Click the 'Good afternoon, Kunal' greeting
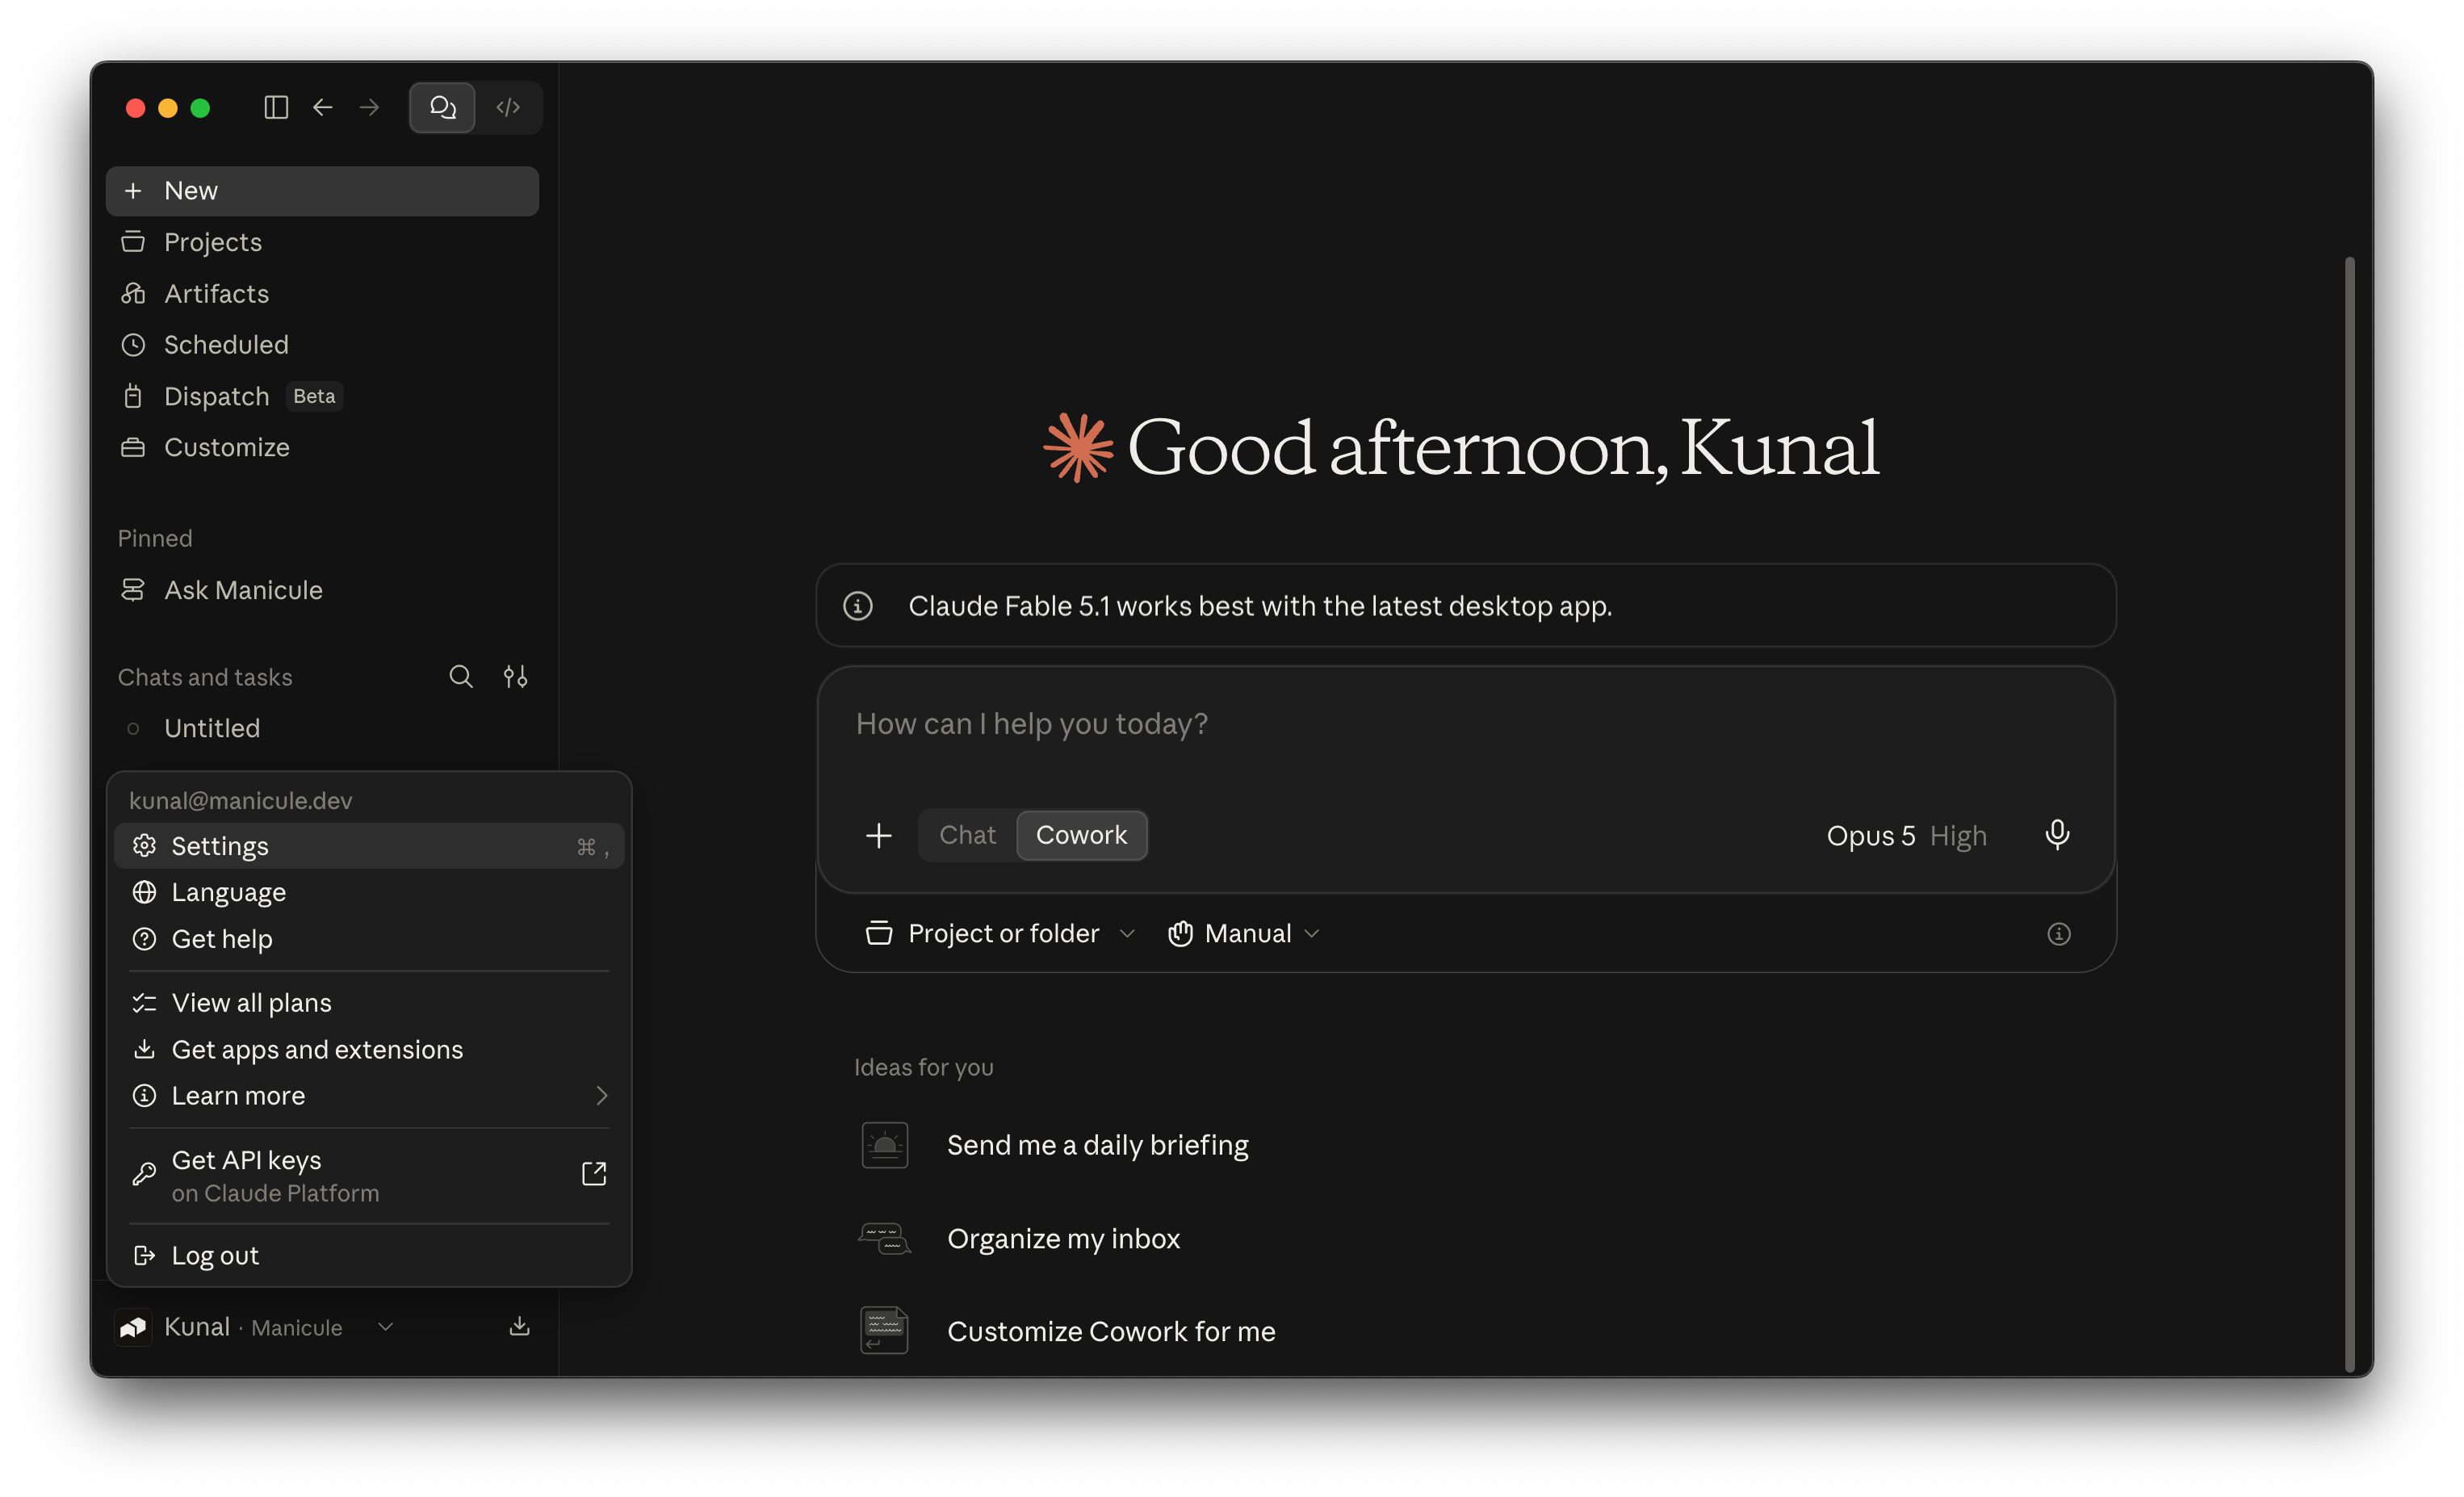 1503,447
